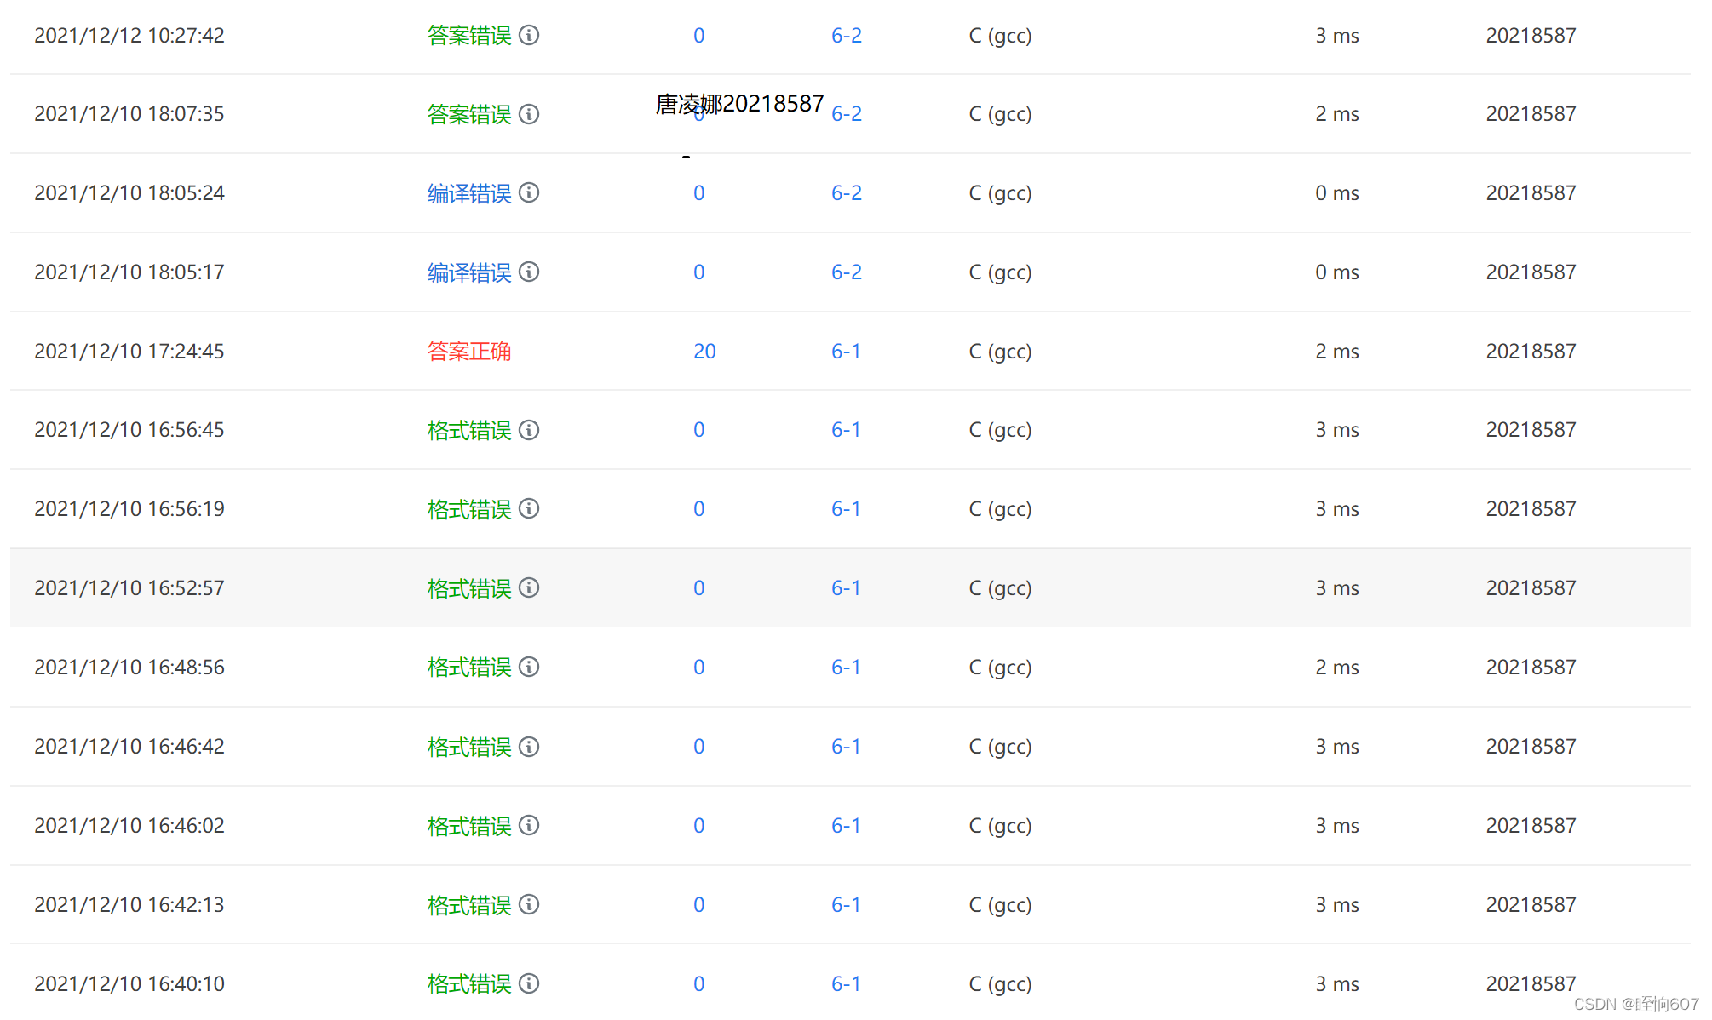
Task: Show info for 16:46:02 format error
Action: click(529, 825)
